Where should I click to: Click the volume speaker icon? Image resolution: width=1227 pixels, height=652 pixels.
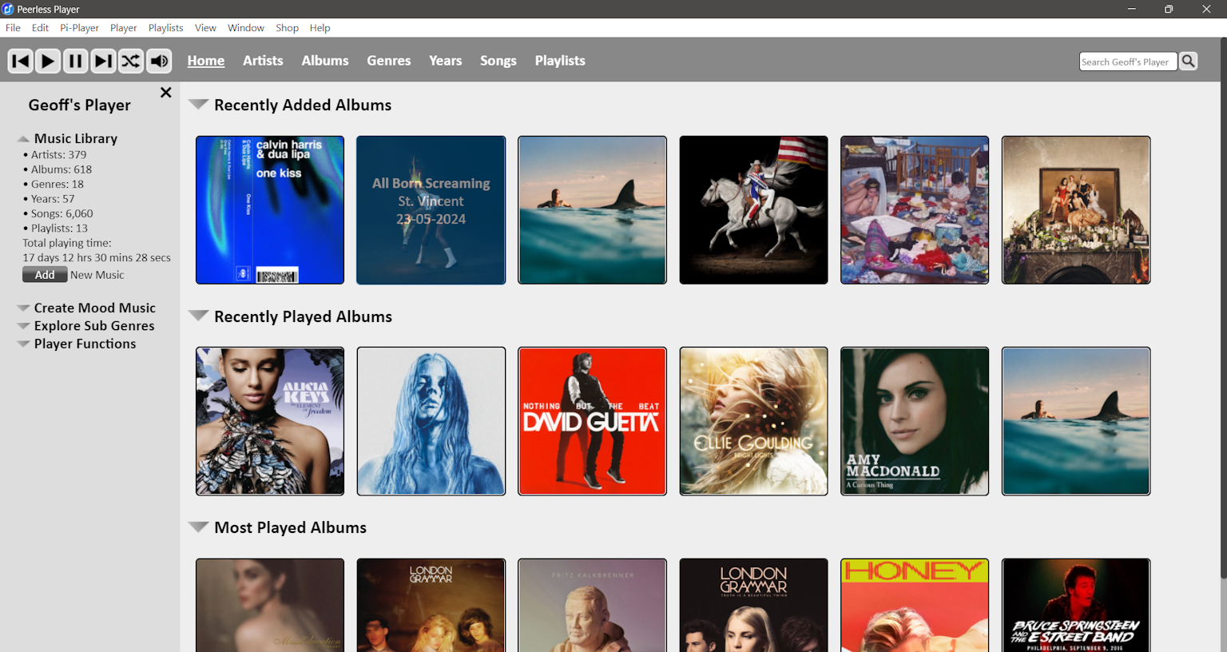click(159, 61)
